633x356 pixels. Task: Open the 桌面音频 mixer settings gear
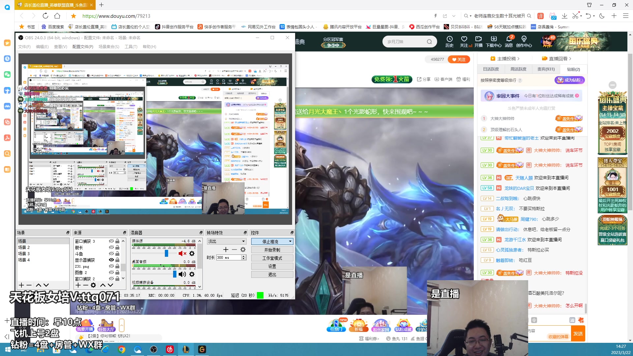(192, 274)
